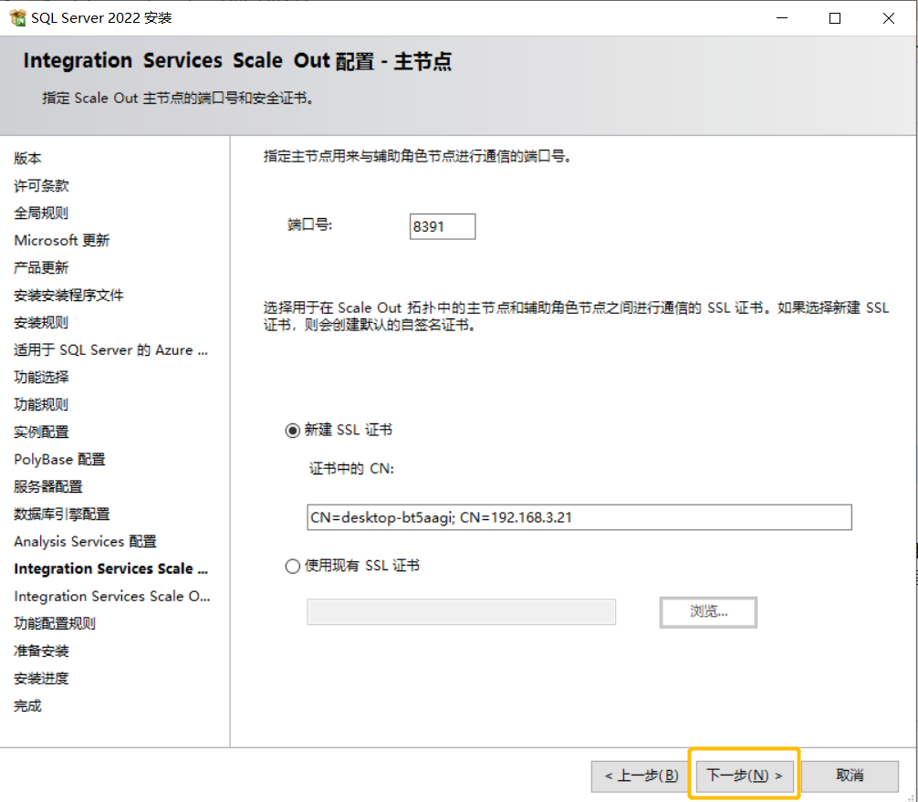The height and width of the screenshot is (802, 918).
Task: Select the 安装安装程序文件 step
Action: click(68, 295)
